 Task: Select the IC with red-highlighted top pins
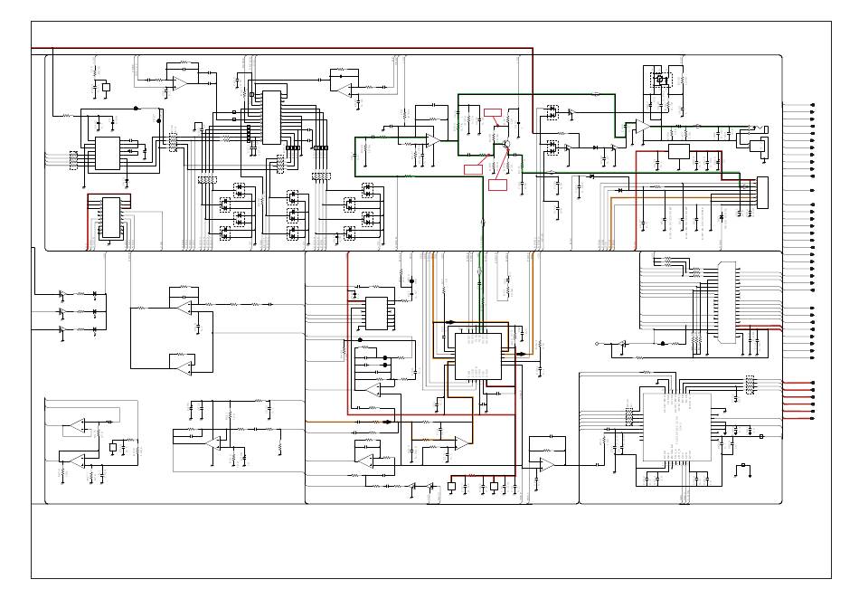tap(110, 218)
